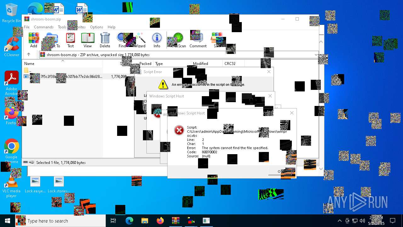The width and height of the screenshot is (403, 227).
Task: Expand the WinRAR address path dropdown
Action: 316,55
